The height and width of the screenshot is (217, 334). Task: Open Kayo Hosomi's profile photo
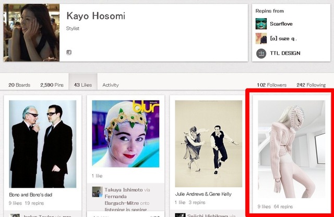(x=31, y=32)
